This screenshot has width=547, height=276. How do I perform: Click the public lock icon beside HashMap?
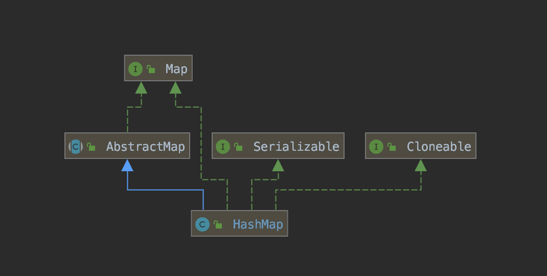218,224
